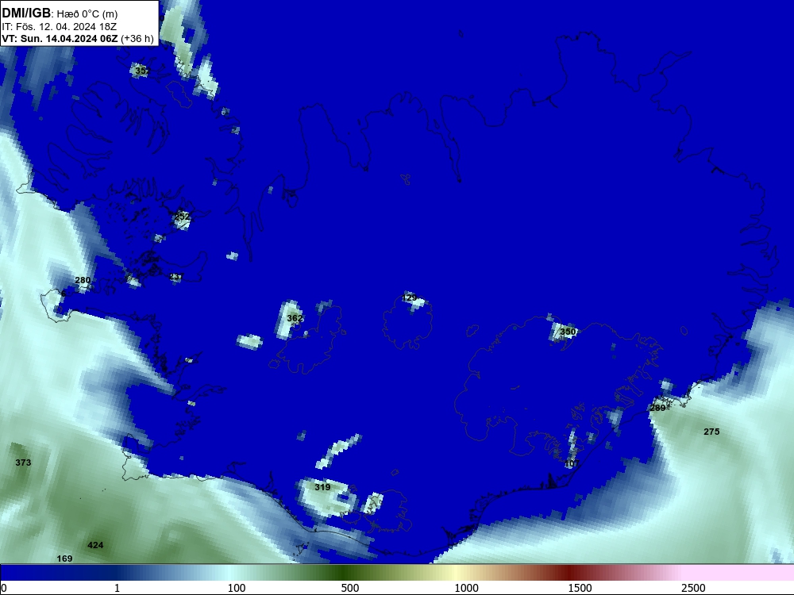Click the dark green part of the colorbar
This screenshot has width=794, height=595.
click(x=345, y=573)
